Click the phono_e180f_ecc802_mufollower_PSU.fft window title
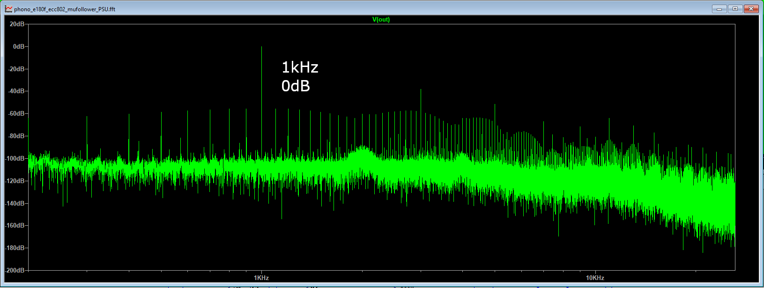This screenshot has height=288, width=764. click(65, 9)
